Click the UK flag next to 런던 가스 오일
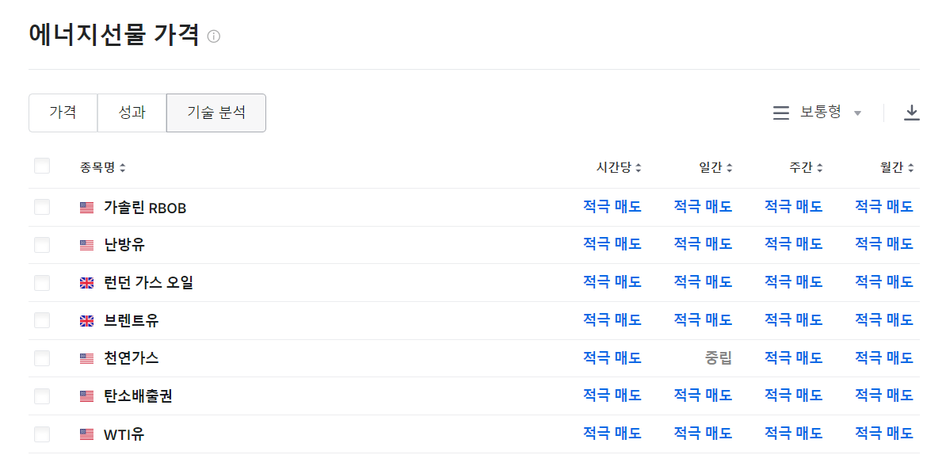Viewport: 946px width, 474px height. tap(87, 283)
